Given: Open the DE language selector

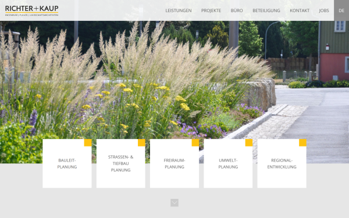Looking at the screenshot, I should click(x=341, y=10).
